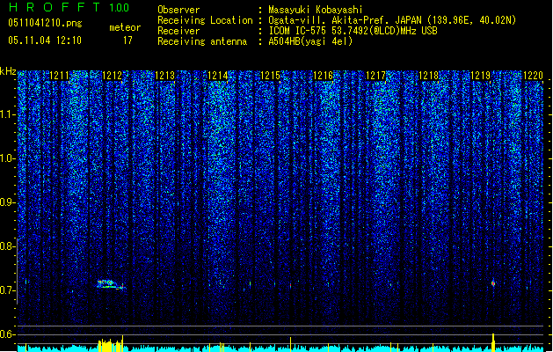Click the meteor count label
The width and height of the screenshot is (553, 352).
(x=125, y=27)
